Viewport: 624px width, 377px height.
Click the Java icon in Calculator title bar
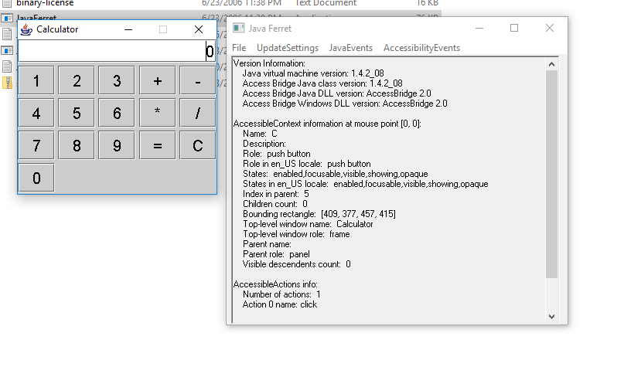[27, 29]
